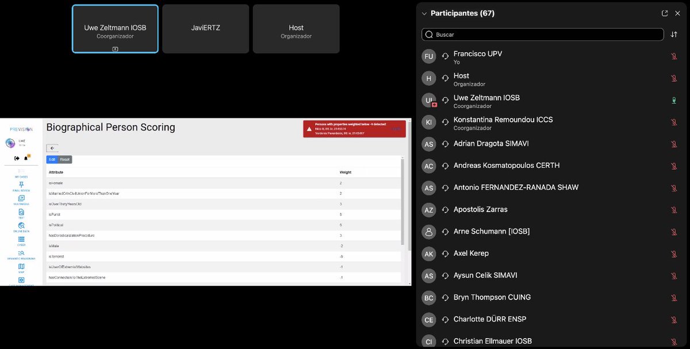This screenshot has width=690, height=349.
Task: Open Online Data in PREVISION sidebar
Action: tap(21, 227)
